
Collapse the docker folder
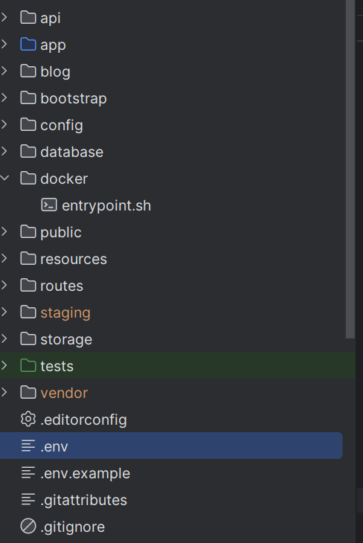click(4, 178)
